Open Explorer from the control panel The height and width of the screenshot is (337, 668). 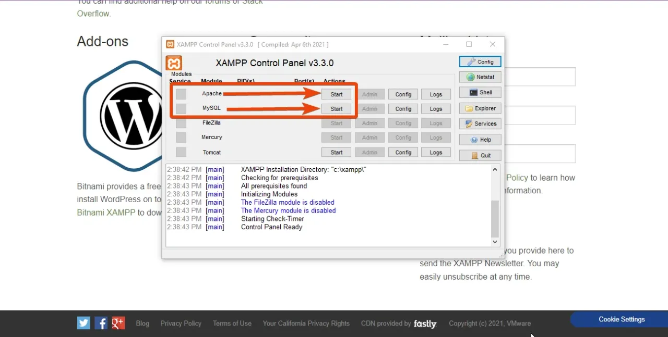(x=480, y=108)
